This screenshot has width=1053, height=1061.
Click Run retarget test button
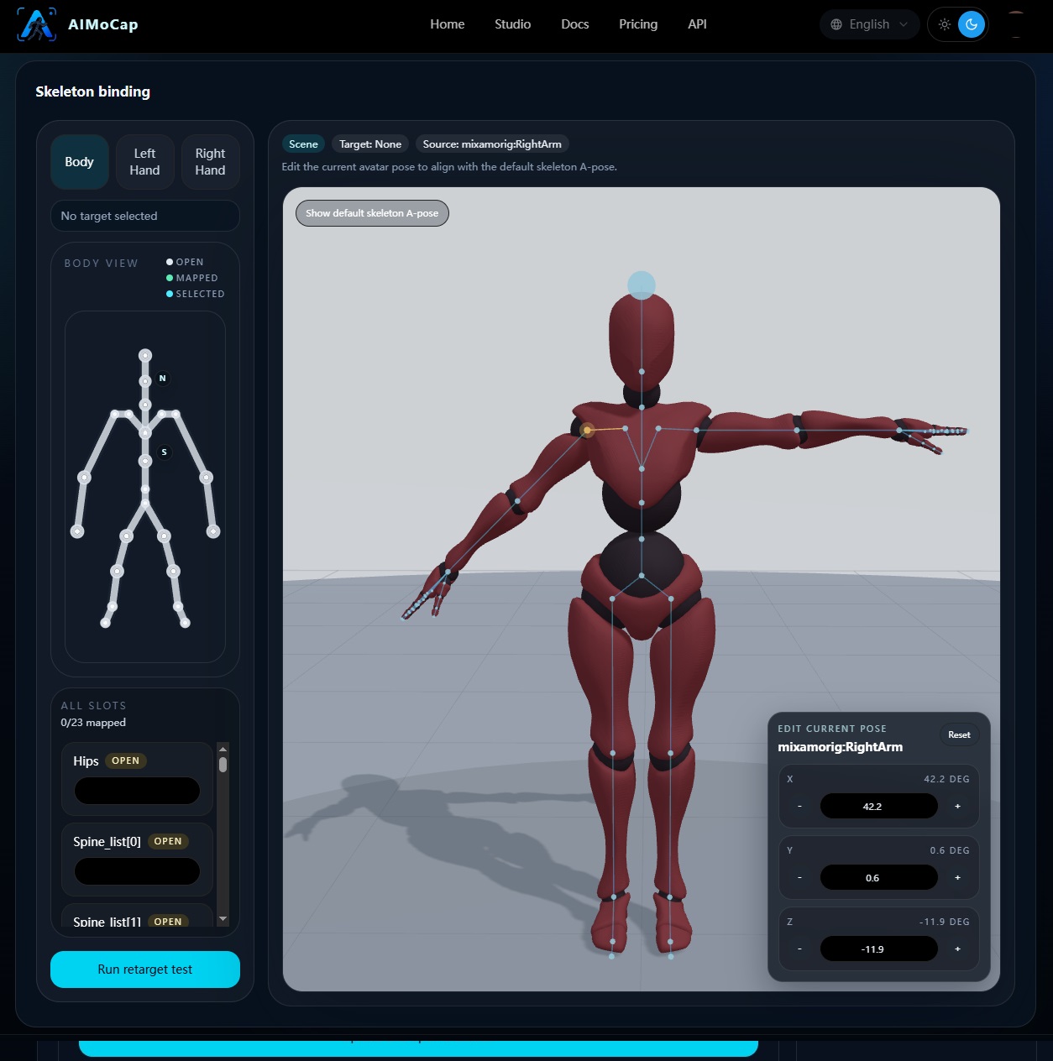[145, 970]
